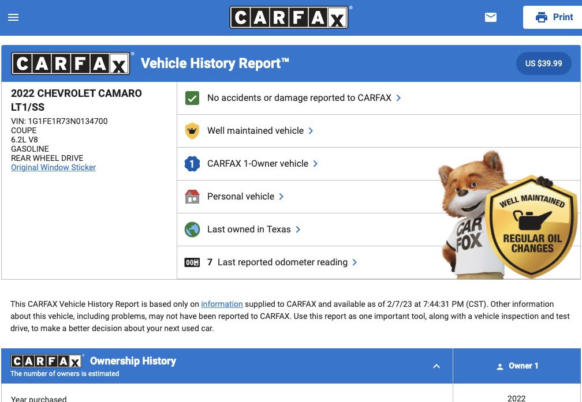Open the hamburger menu
The height and width of the screenshot is (402, 582).
click(x=13, y=17)
